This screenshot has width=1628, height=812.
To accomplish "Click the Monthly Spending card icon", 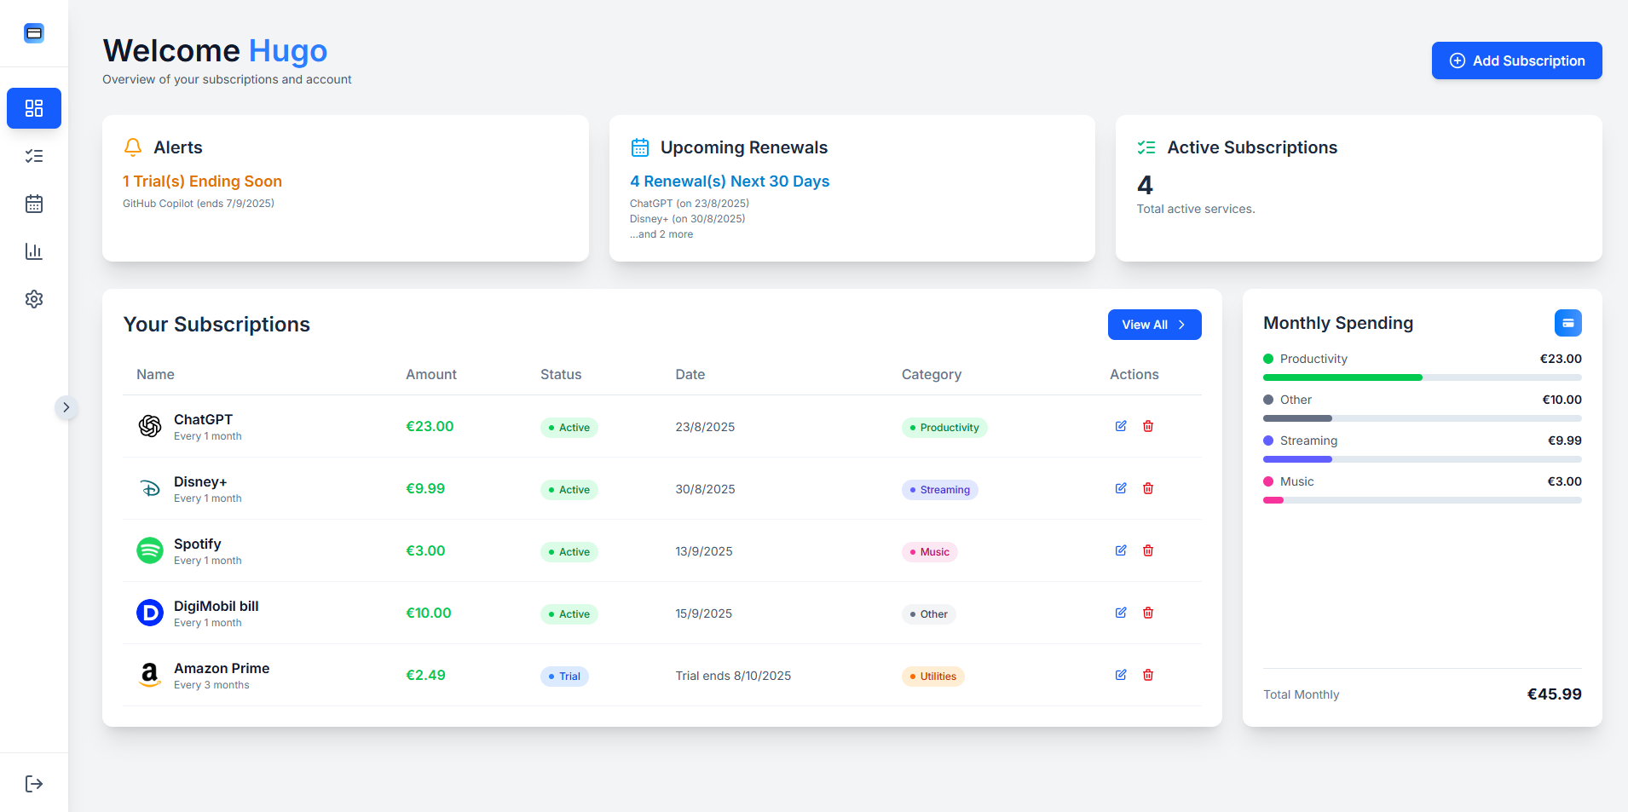I will coord(1567,323).
